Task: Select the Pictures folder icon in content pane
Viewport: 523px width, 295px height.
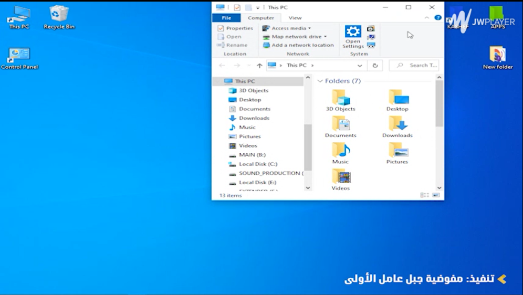Action: pyautogui.click(x=398, y=153)
